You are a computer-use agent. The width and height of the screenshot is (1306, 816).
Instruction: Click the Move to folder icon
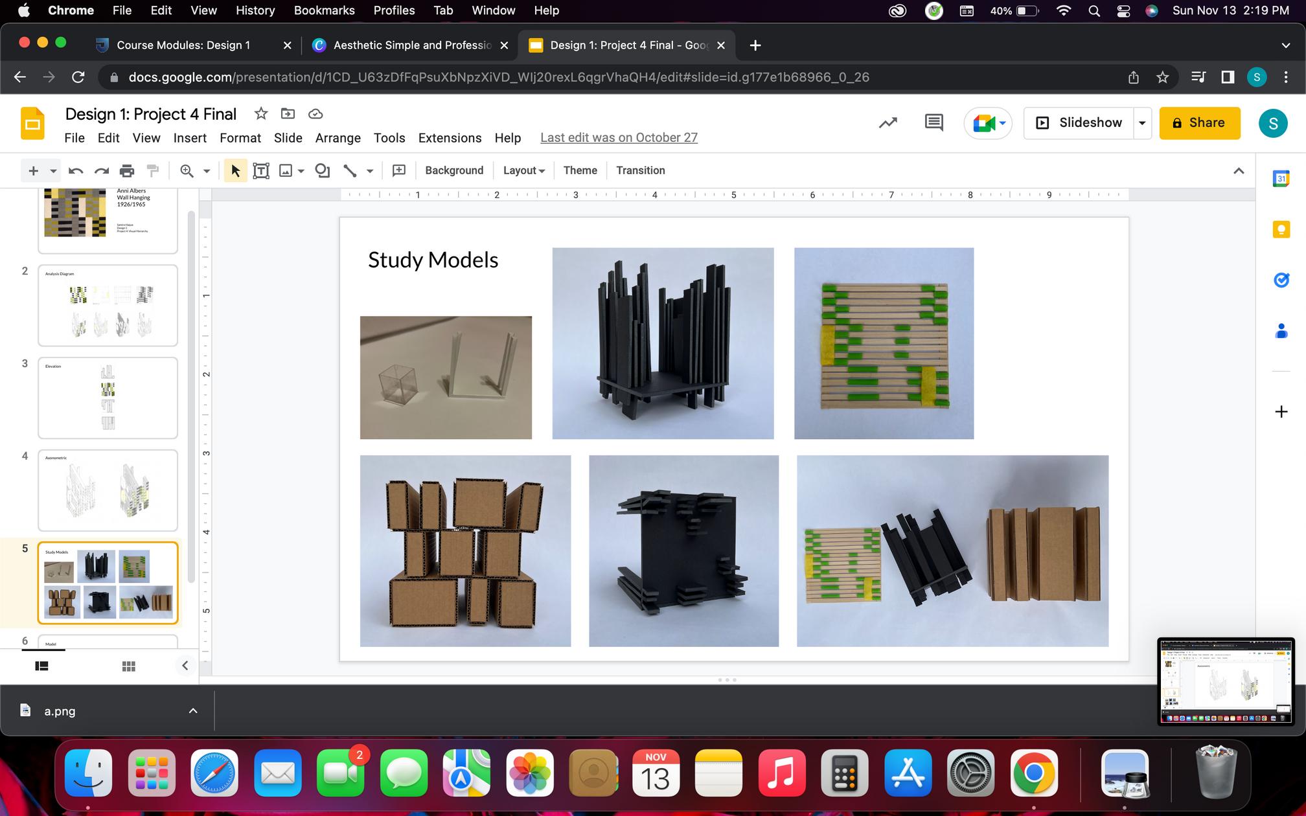point(288,114)
